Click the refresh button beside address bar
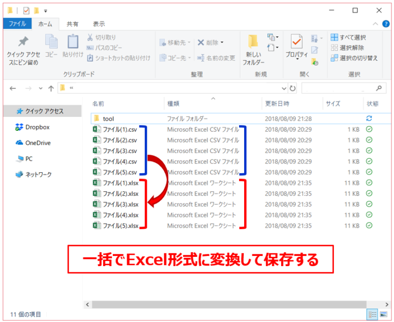Viewport: 394px width, 322px height. tap(292, 88)
